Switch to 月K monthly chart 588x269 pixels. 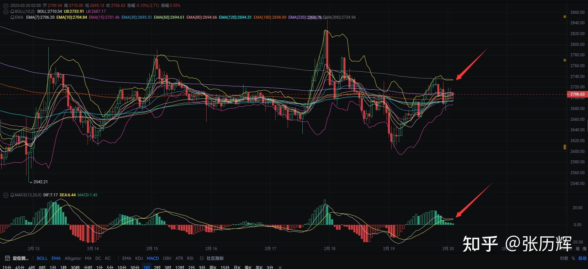(x=237, y=267)
